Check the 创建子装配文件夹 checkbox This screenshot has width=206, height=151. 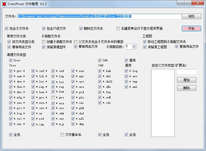click(x=44, y=42)
